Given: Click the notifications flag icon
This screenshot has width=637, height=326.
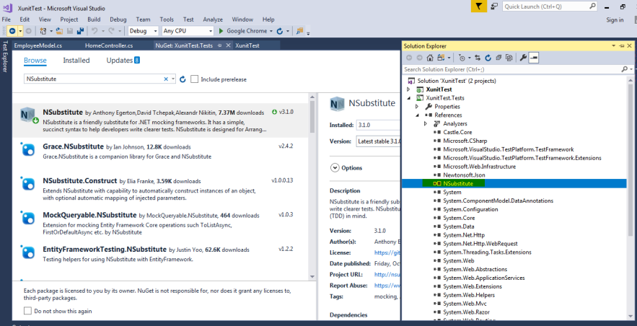Looking at the screenshot, I should [x=480, y=6].
